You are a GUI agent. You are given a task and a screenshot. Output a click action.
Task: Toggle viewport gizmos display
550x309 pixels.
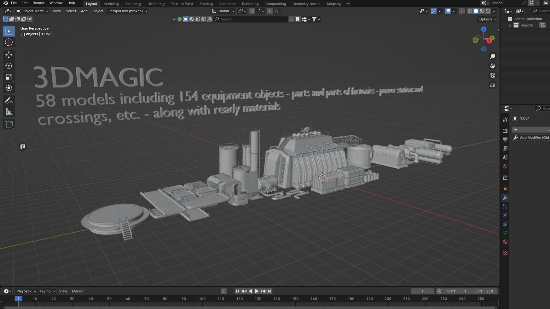point(434,11)
